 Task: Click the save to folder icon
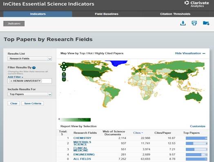(206, 23)
